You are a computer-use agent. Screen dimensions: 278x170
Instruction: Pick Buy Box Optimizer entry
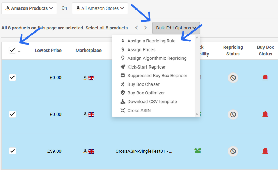146,93
